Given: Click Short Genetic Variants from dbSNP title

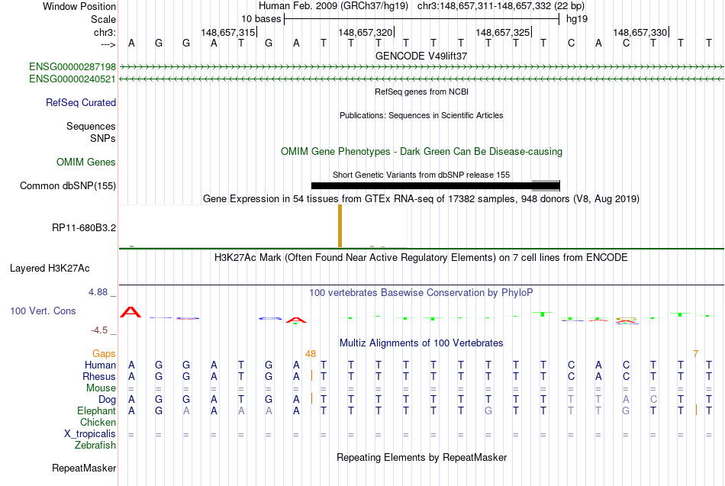Looking at the screenshot, I should [x=421, y=175].
